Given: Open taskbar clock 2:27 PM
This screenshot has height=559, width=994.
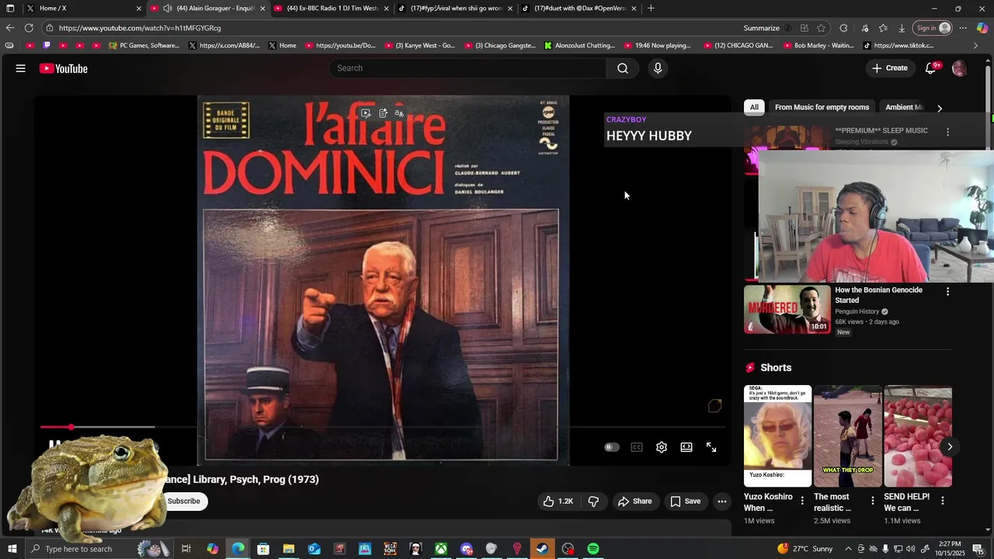Looking at the screenshot, I should (x=950, y=549).
